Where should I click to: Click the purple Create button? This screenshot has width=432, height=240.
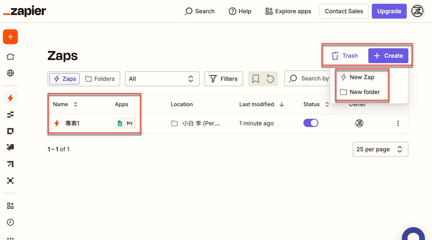pos(388,56)
